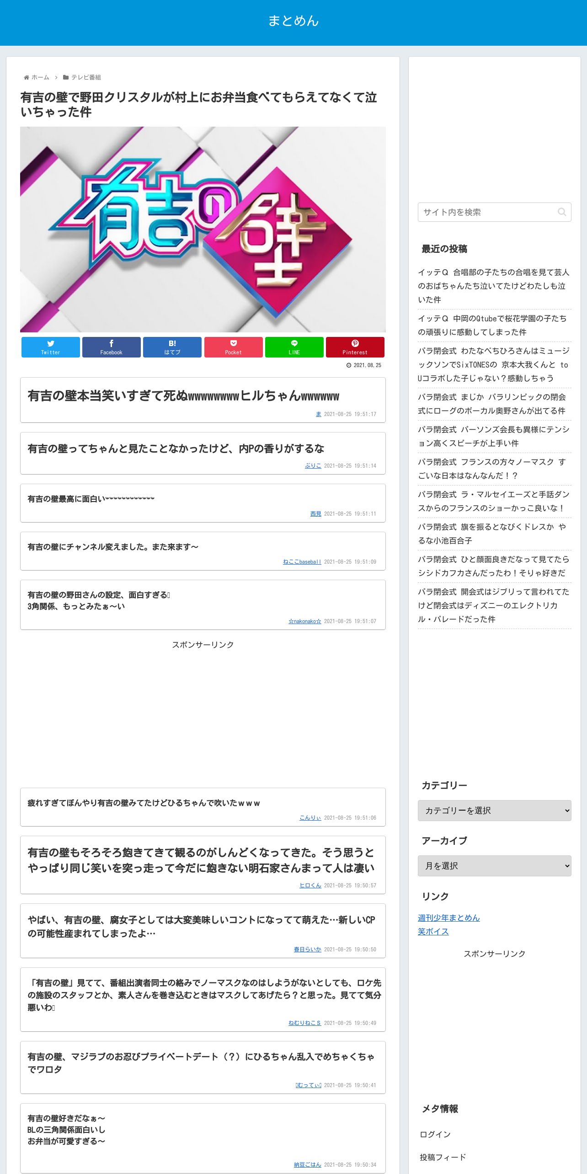Bookmark with the Hatena B! button
The height and width of the screenshot is (1174, 587).
[x=172, y=347]
